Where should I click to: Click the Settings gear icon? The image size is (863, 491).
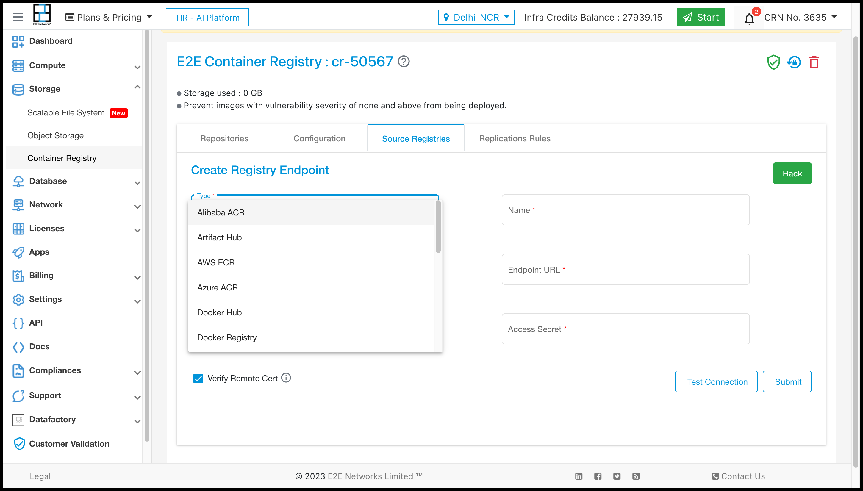[x=18, y=299]
